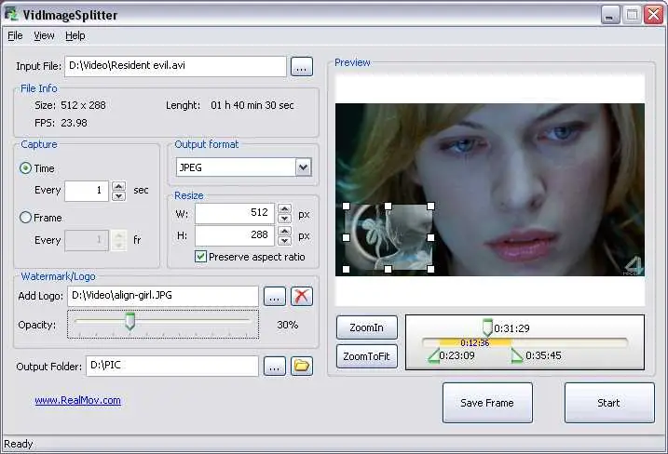668x454 pixels.
Task: Click the watermark logo in the preview
Action: [389, 237]
